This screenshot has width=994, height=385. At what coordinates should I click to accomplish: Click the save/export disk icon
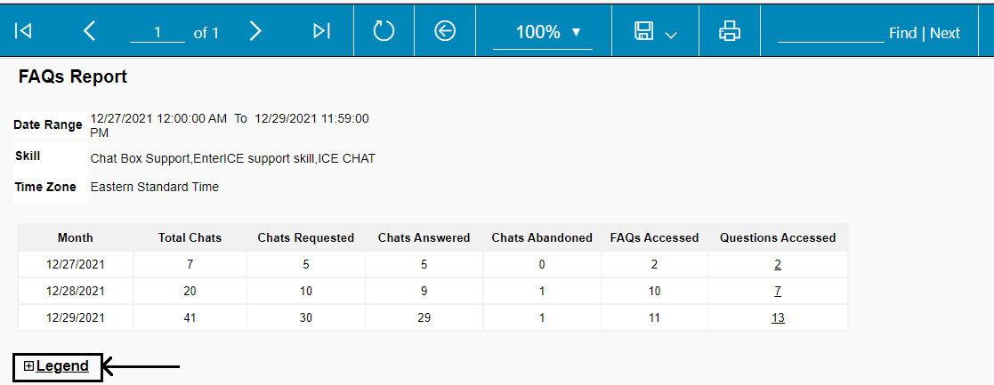tap(643, 31)
